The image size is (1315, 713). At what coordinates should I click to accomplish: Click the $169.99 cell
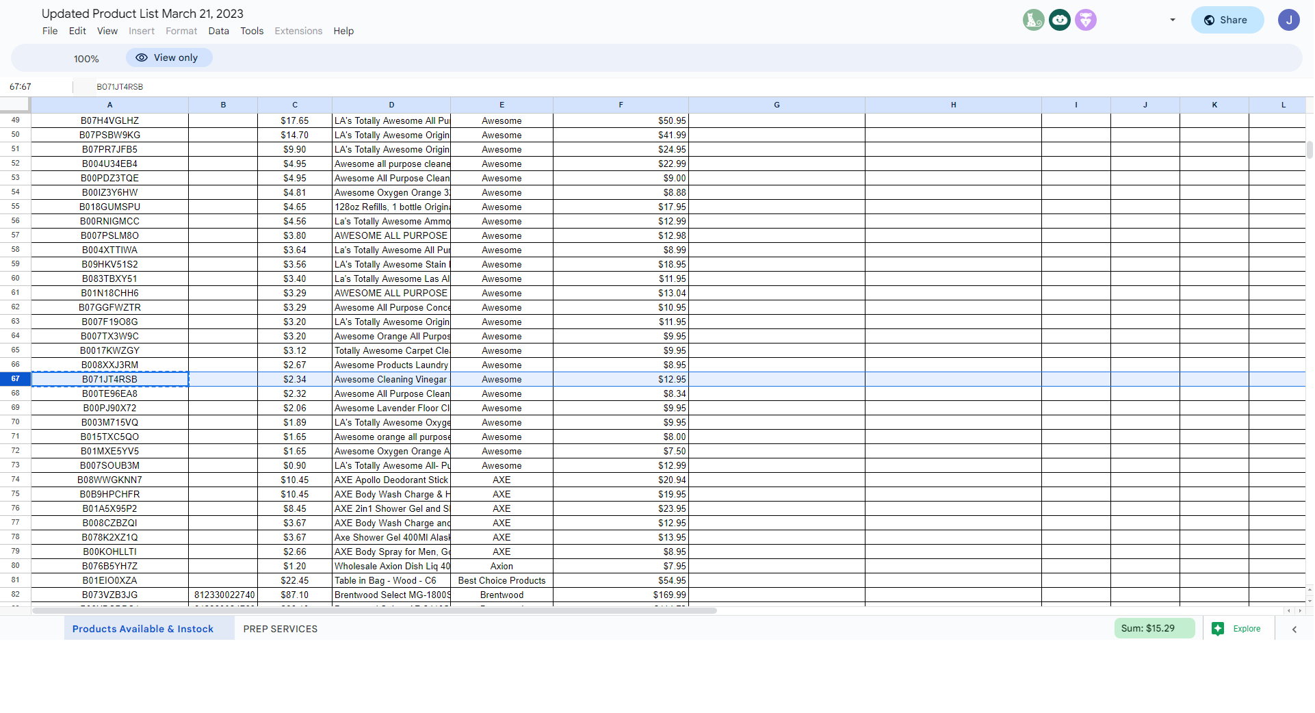pos(621,595)
